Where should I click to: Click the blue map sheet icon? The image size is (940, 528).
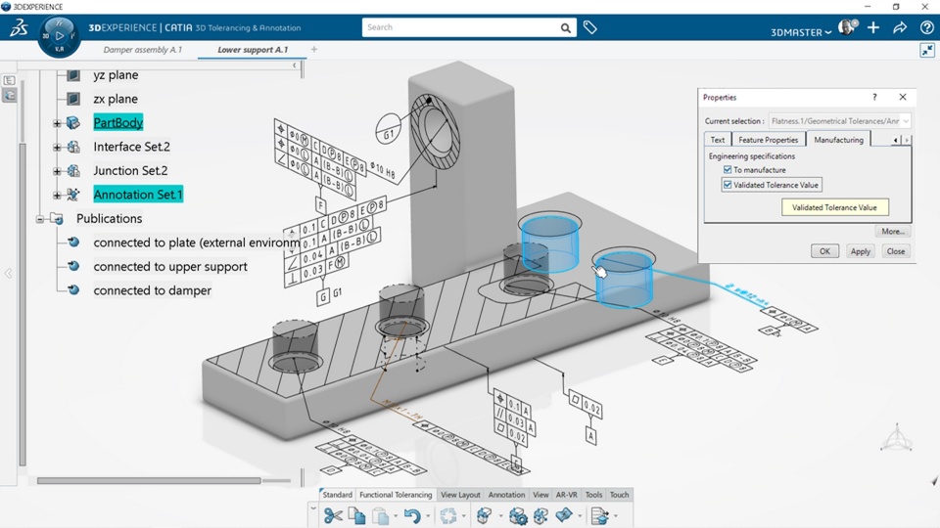coord(564,515)
